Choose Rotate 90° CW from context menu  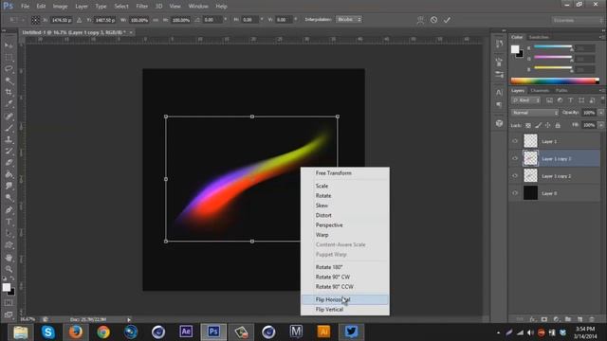[345, 277]
